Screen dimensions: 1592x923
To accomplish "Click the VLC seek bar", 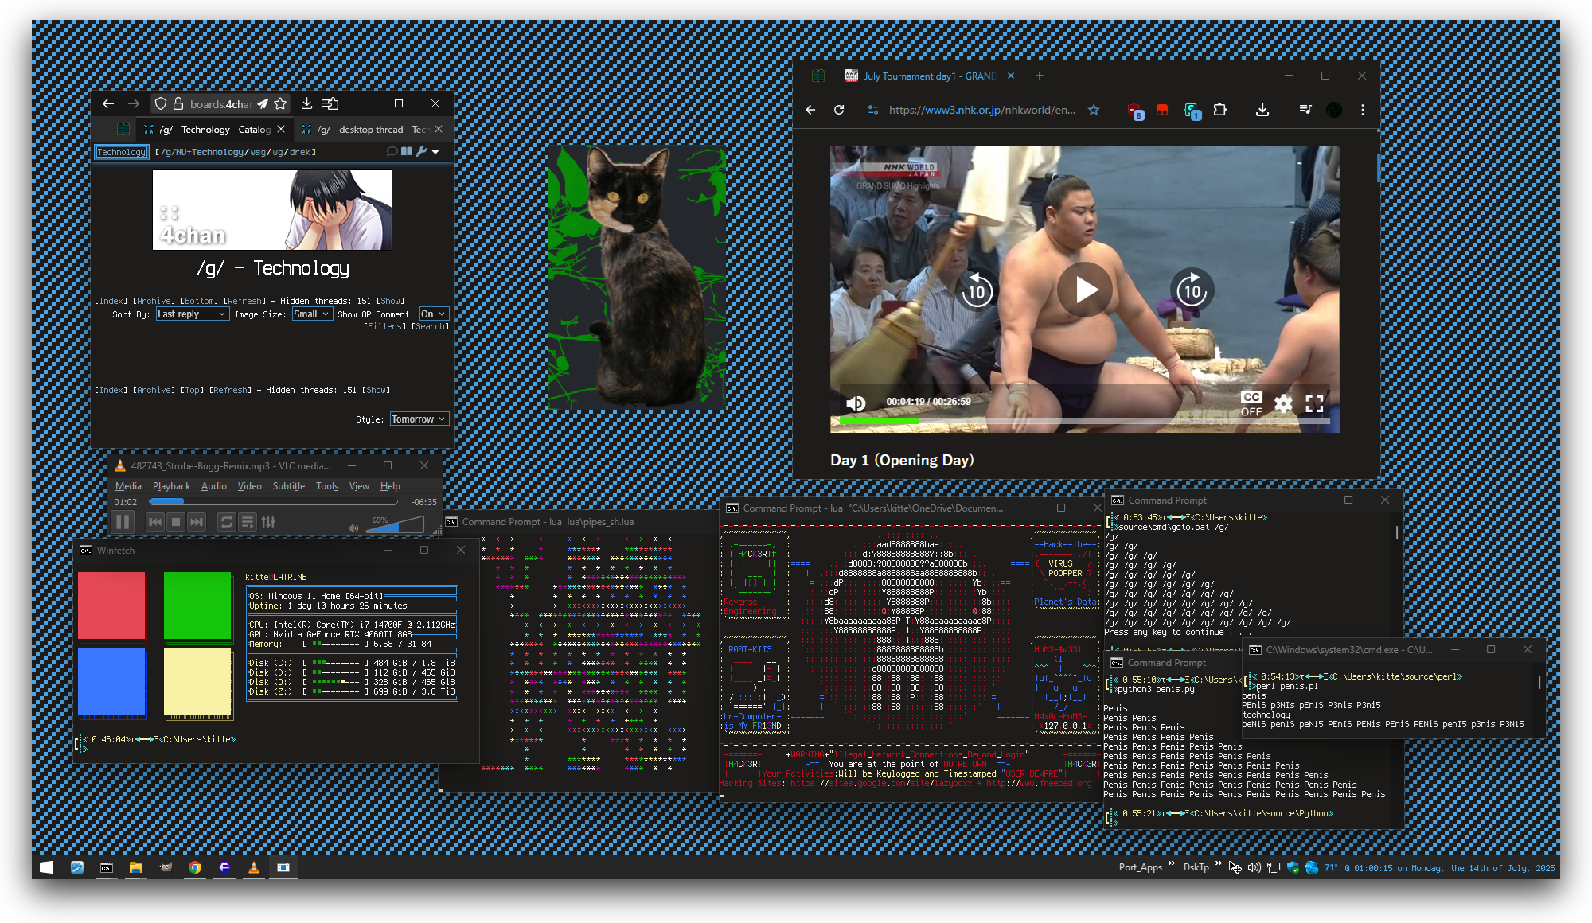I will point(273,502).
